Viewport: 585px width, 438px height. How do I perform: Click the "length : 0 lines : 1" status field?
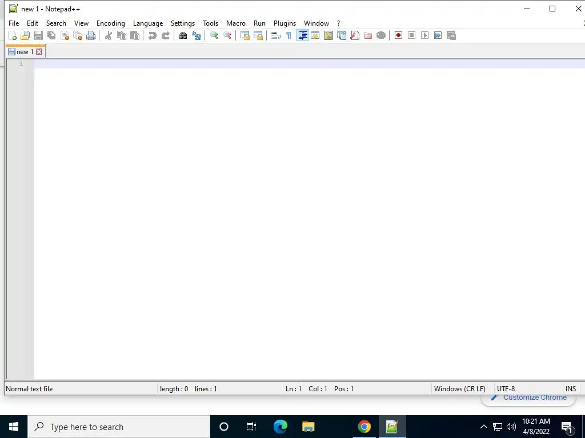[x=189, y=389]
